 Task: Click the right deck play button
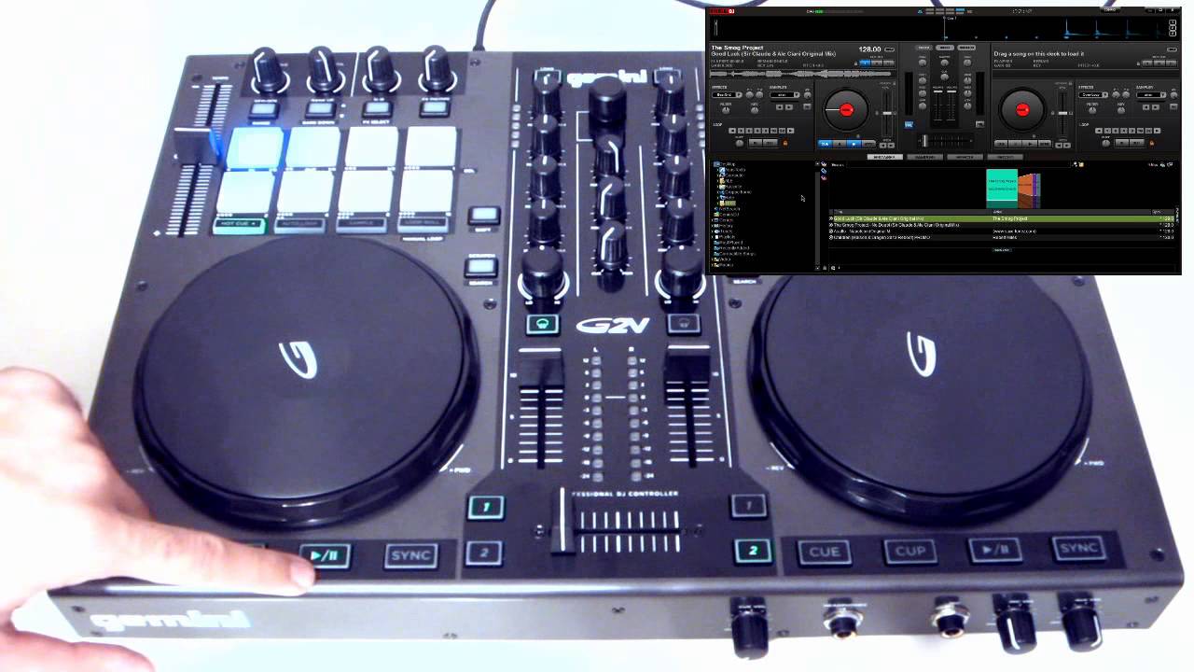pos(1030,144)
